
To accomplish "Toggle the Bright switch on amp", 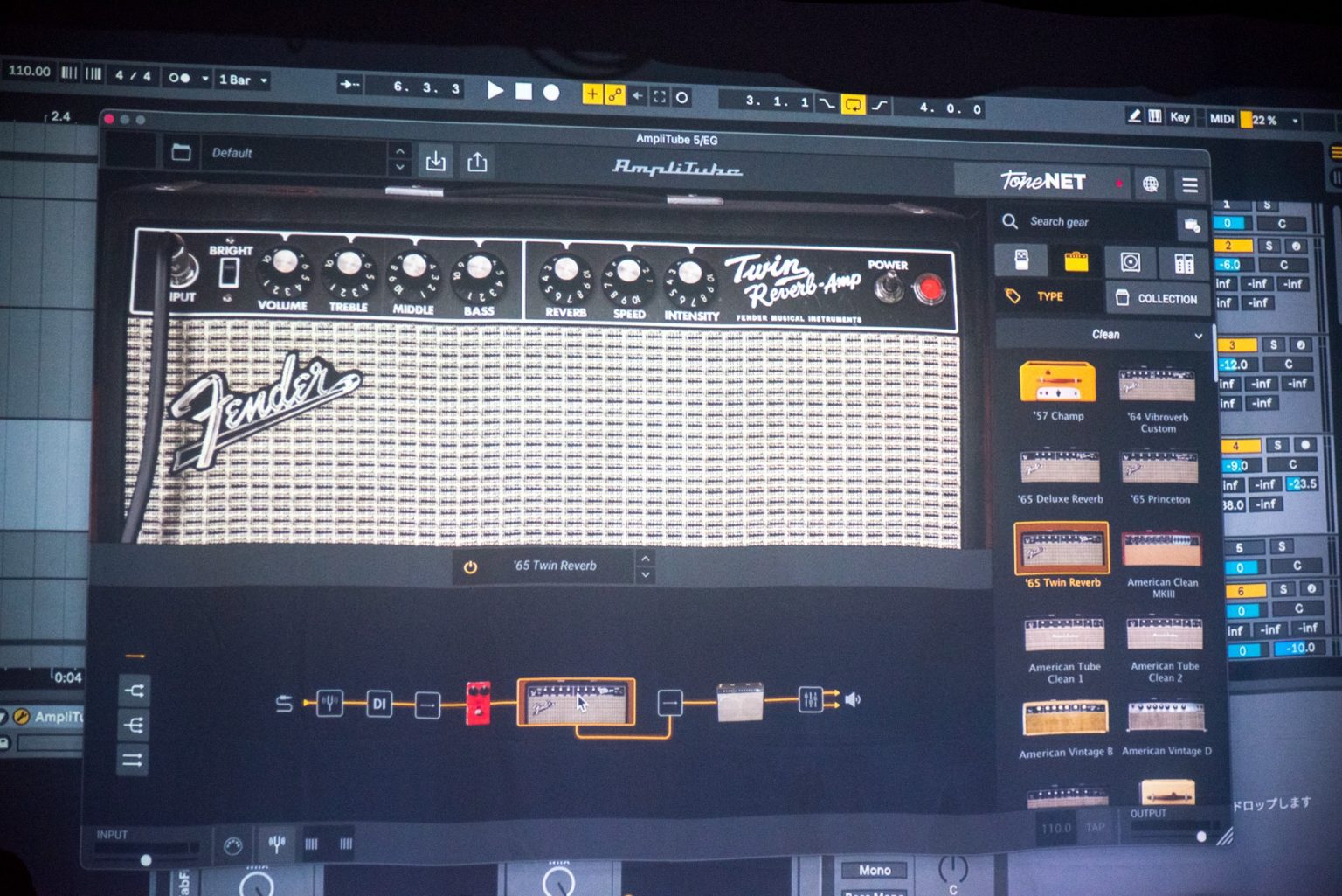I will tap(229, 273).
